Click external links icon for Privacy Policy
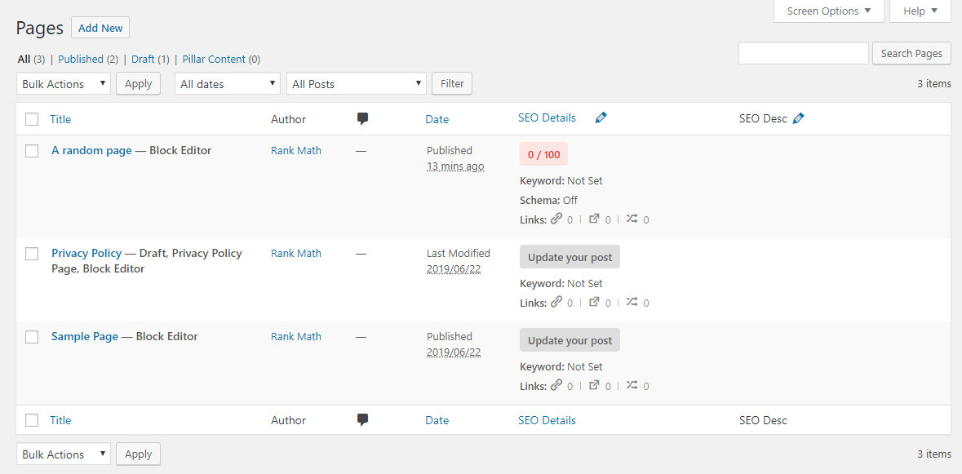The image size is (962, 474). pyautogui.click(x=594, y=302)
